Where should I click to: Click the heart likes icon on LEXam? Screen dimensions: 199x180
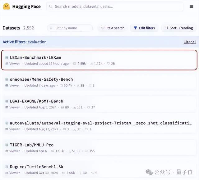click(108, 64)
